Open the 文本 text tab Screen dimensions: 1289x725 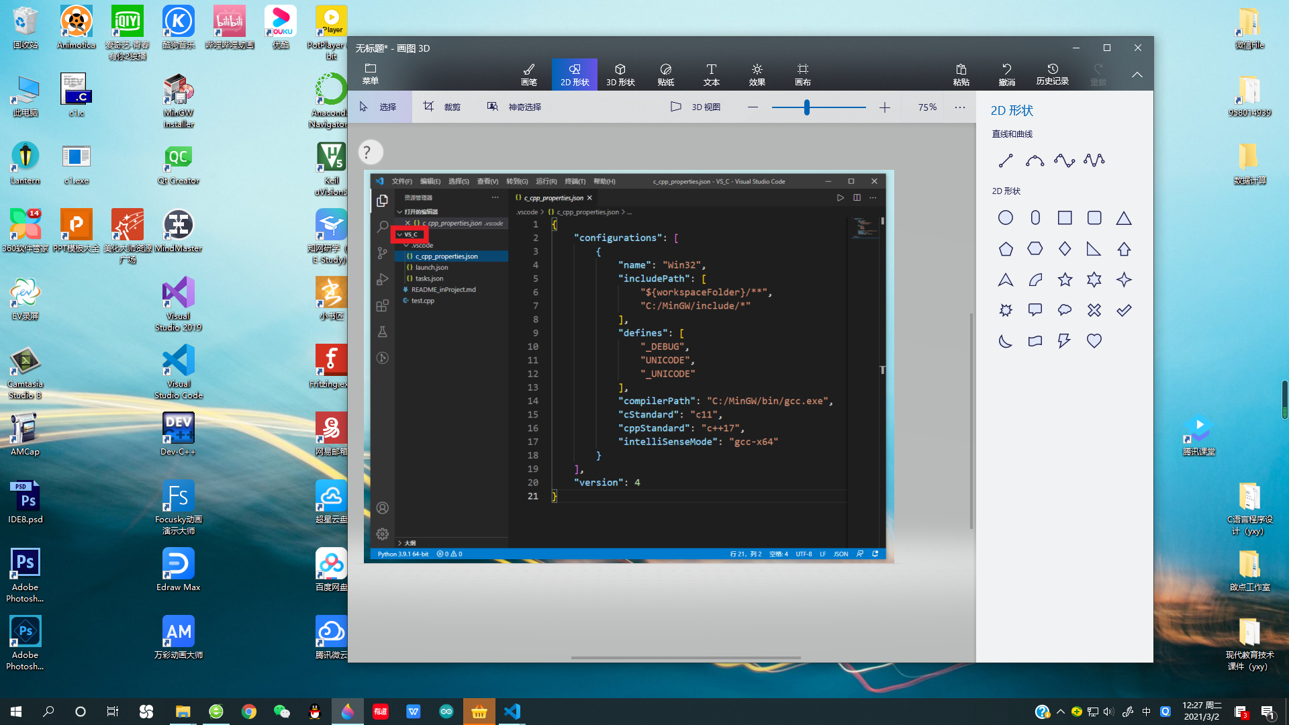pos(712,75)
